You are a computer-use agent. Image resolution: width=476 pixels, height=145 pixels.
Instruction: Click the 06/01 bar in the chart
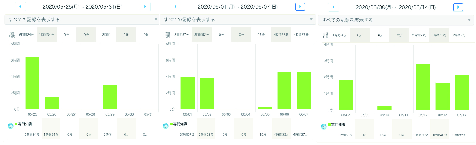click(188, 93)
